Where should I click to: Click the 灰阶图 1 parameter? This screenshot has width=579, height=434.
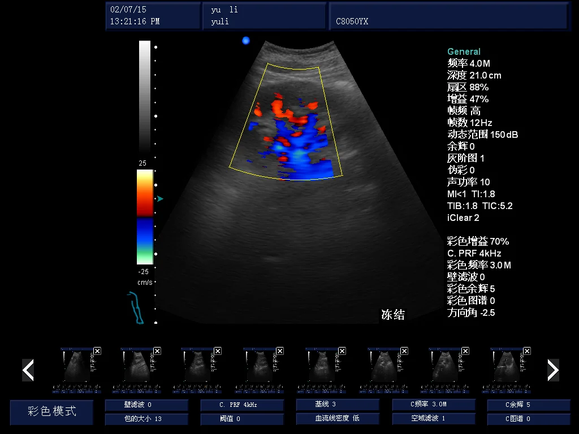(x=466, y=158)
